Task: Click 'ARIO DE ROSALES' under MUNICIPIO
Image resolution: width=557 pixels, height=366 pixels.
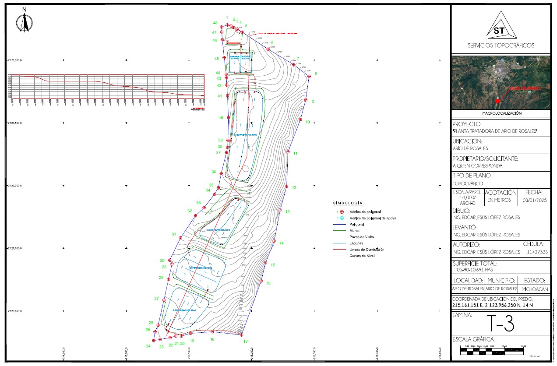Action: coord(501,289)
